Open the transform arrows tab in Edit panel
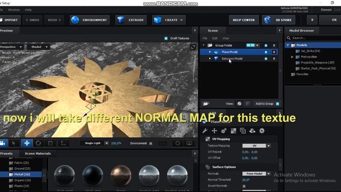 point(214,131)
